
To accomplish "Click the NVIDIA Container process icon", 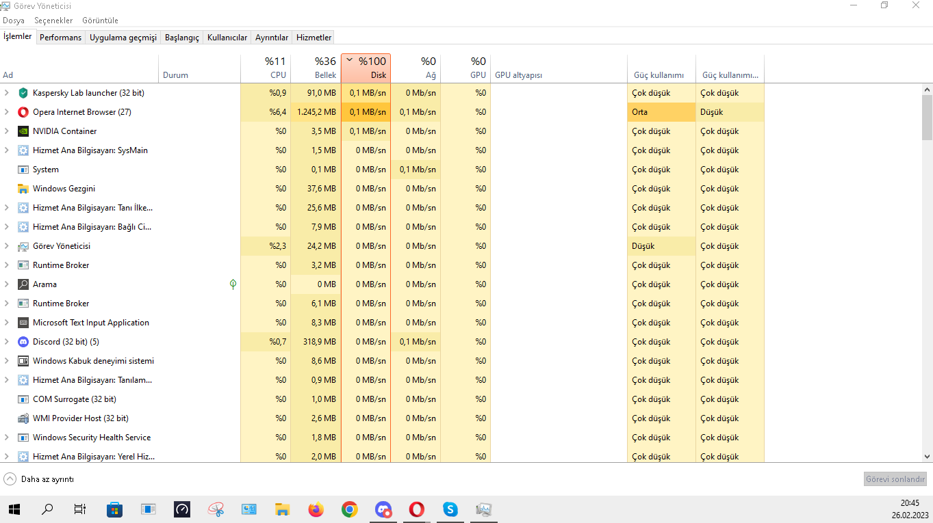I will pos(23,131).
